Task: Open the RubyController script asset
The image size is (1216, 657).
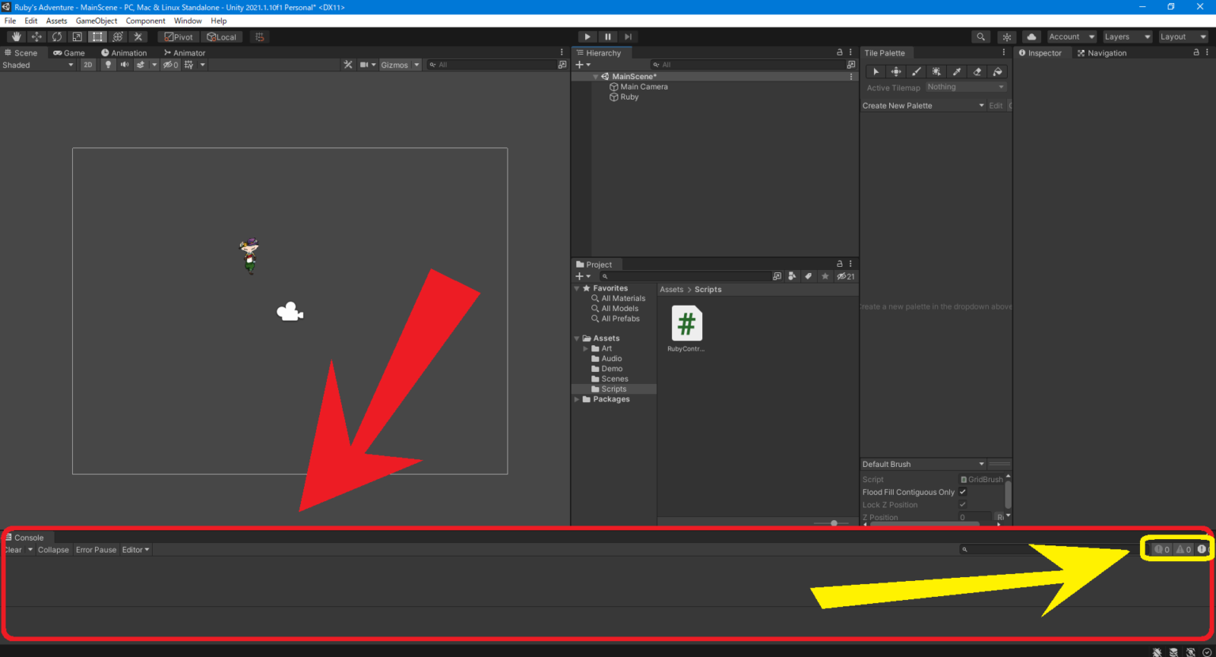Action: pyautogui.click(x=686, y=325)
